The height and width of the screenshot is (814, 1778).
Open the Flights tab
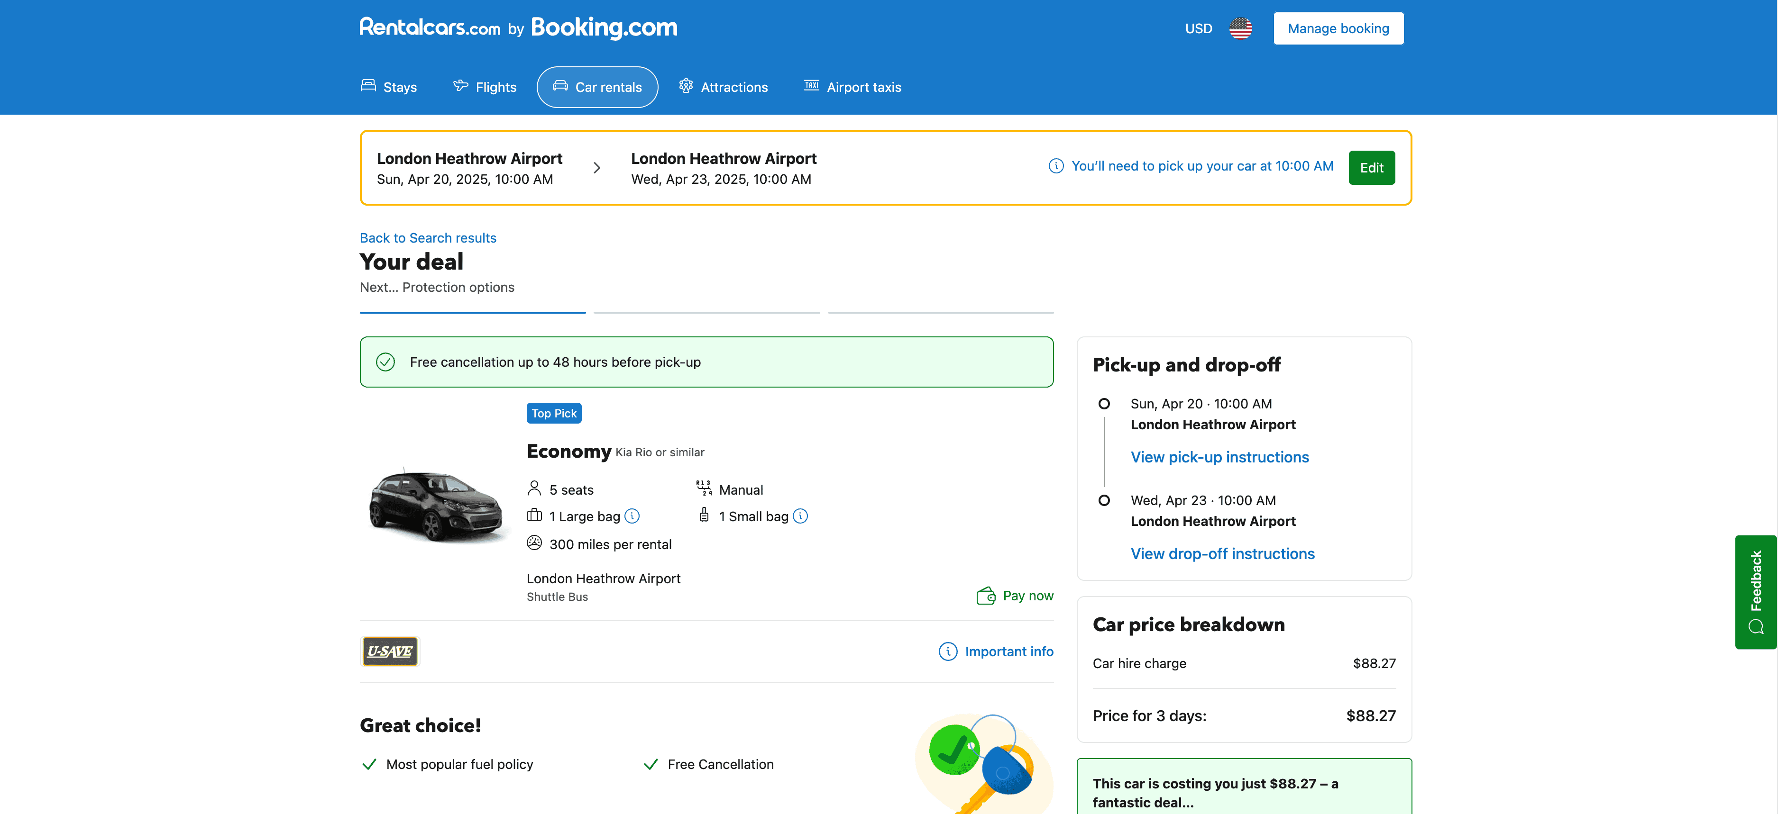485,87
